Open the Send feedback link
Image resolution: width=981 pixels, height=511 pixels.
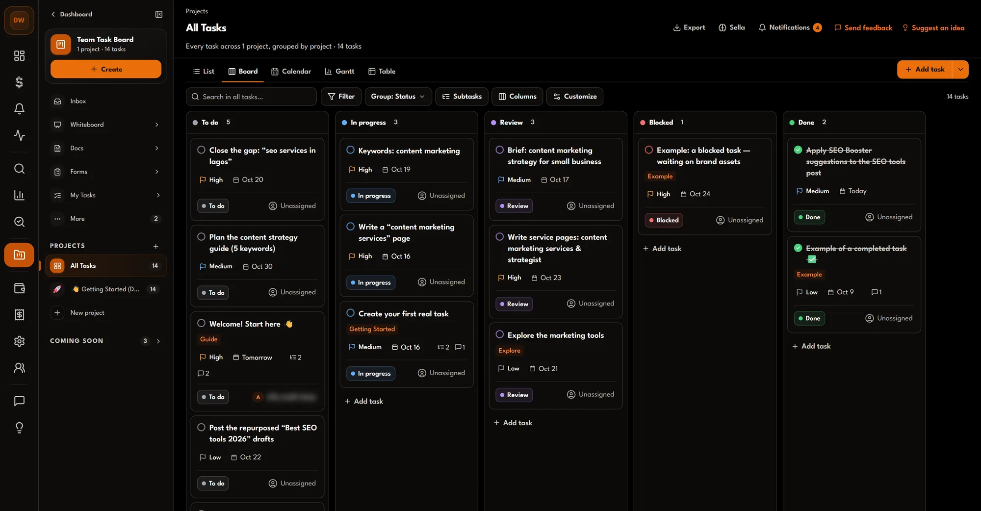(x=863, y=27)
